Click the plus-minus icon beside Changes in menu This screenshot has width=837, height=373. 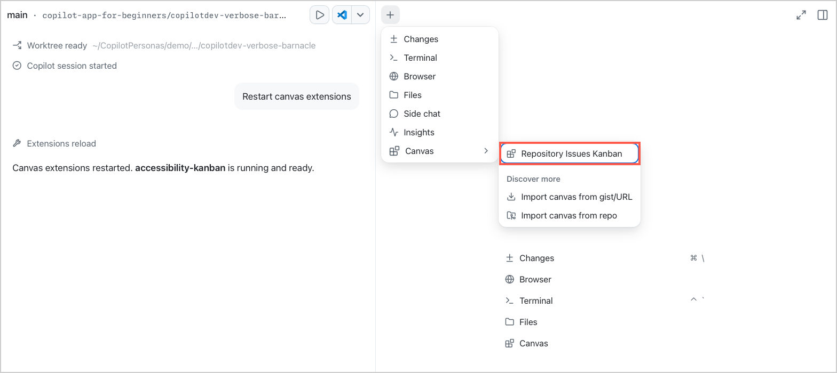point(394,39)
